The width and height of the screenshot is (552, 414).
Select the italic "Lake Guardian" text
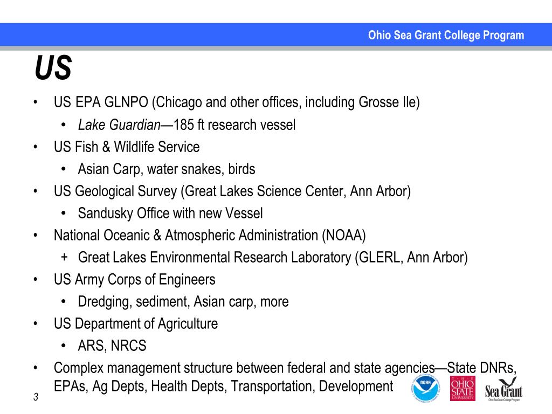pyautogui.click(x=119, y=125)
